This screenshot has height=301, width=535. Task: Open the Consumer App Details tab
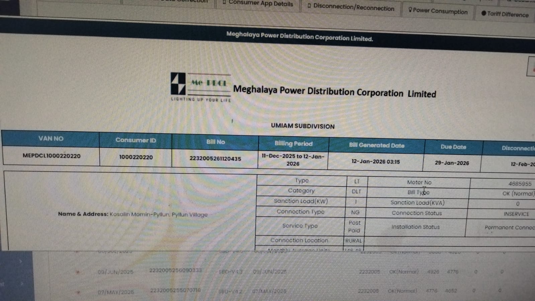[258, 4]
